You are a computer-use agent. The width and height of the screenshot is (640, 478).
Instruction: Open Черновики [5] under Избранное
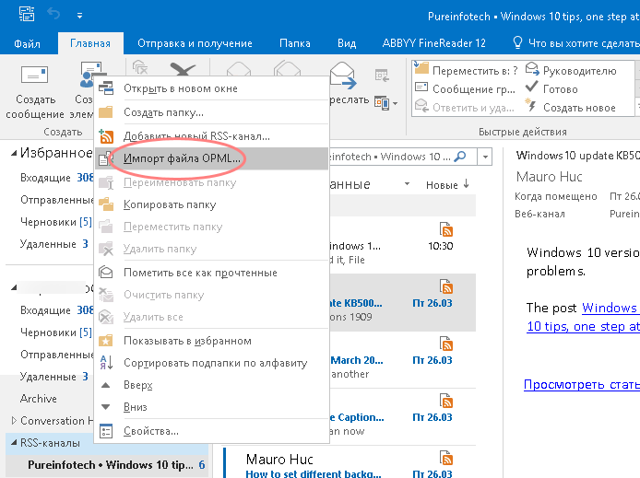(x=56, y=222)
